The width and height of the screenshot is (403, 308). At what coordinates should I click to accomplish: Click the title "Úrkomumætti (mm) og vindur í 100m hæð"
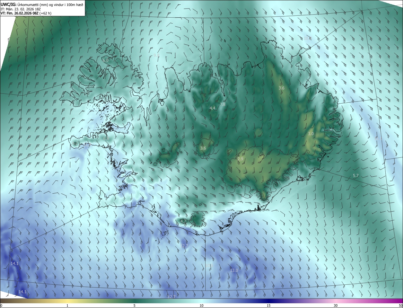tap(50, 4)
